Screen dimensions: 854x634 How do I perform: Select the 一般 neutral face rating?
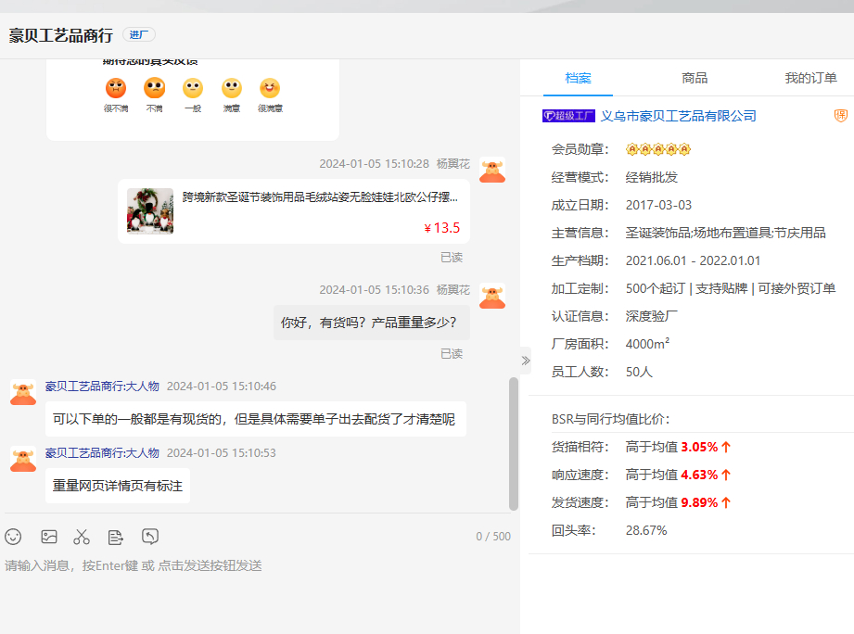pyautogui.click(x=193, y=89)
